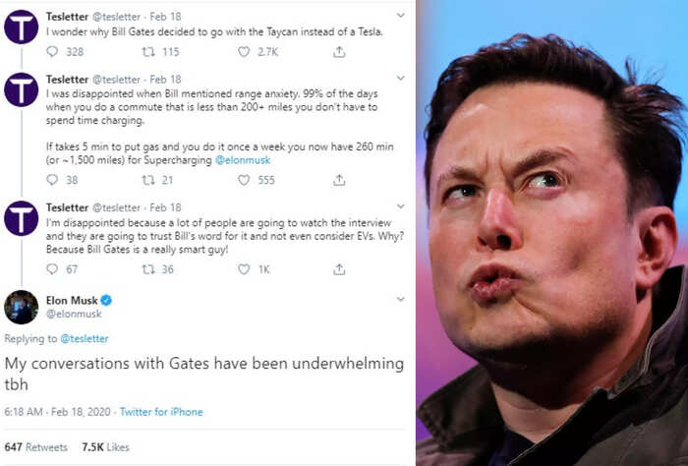Open options chevron on first Tesletter tweet
Viewport: 688px width, 466px height.
(x=401, y=16)
